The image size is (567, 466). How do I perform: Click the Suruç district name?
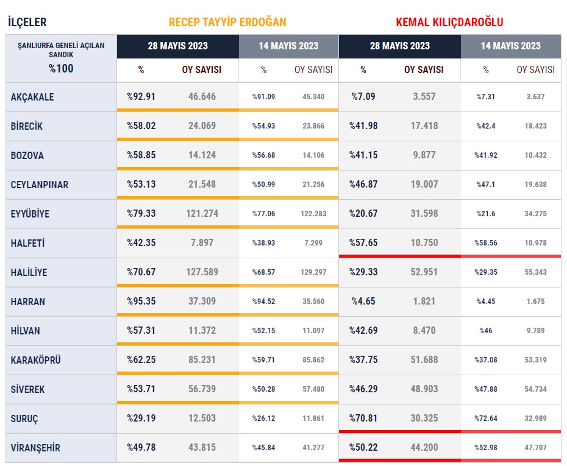click(25, 418)
